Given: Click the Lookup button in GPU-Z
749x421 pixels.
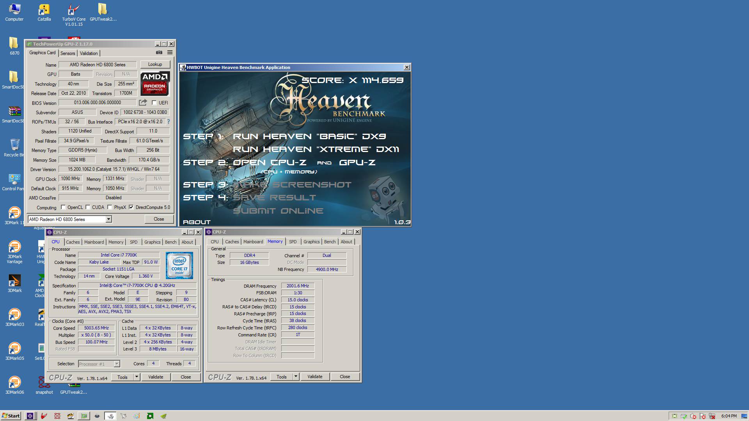Looking at the screenshot, I should click(155, 64).
